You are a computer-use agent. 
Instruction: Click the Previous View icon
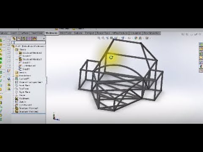107,38
